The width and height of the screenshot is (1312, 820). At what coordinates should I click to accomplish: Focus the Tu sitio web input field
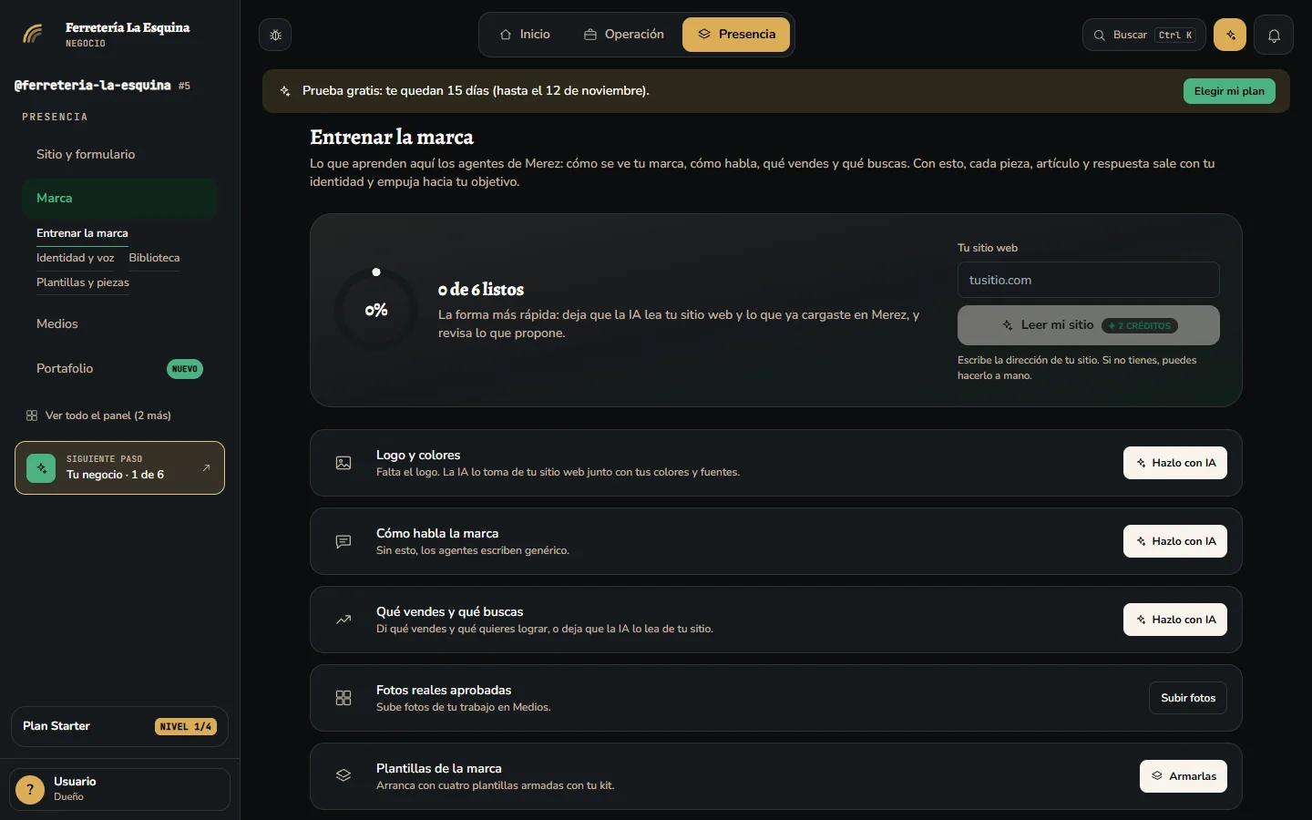1088,280
